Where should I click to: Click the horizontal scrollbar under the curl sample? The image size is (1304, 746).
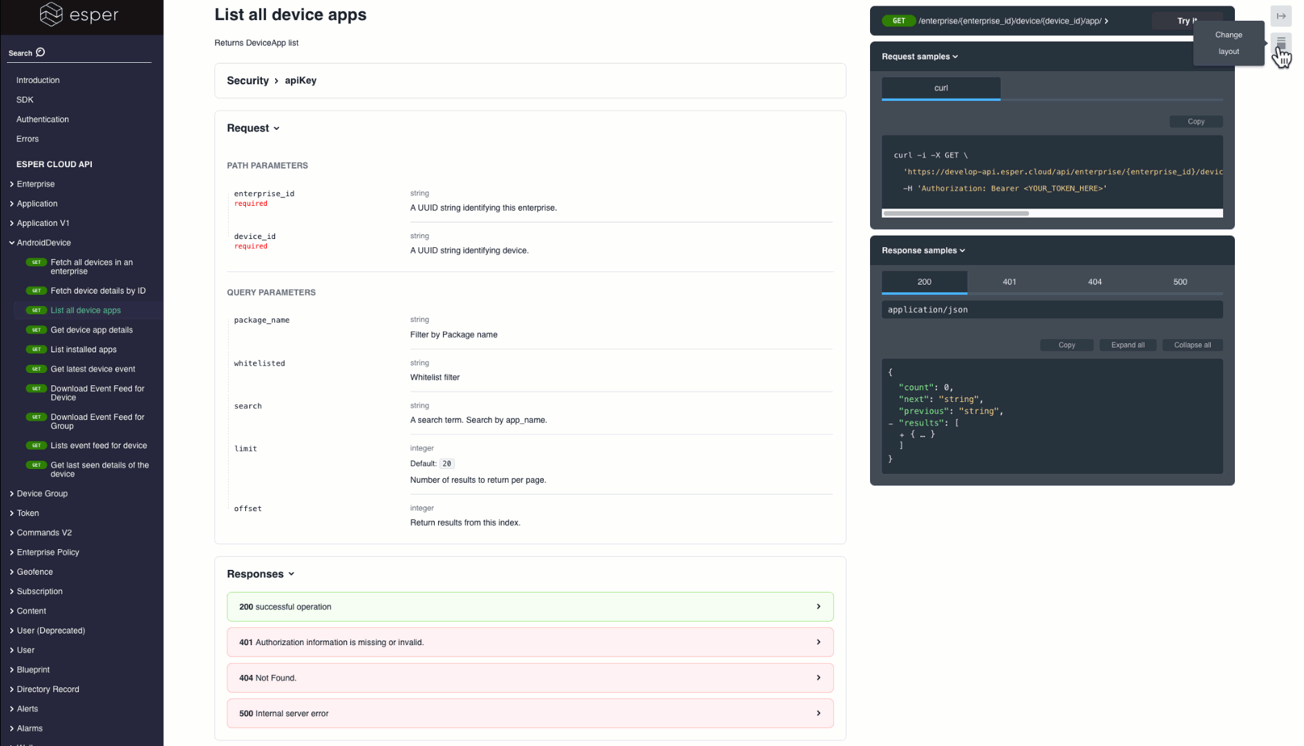pyautogui.click(x=956, y=213)
